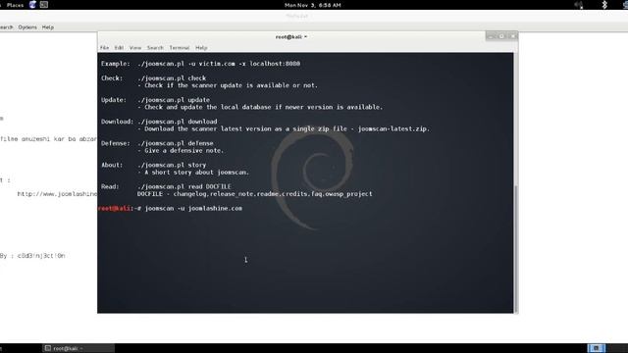This screenshot has width=628, height=353.
Task: Click the 'Download:' label in the terminal
Action: (x=117, y=122)
